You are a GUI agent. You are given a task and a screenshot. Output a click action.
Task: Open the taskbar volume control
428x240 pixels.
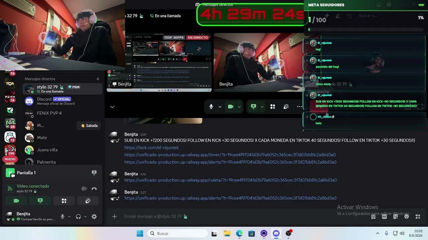[402, 233]
